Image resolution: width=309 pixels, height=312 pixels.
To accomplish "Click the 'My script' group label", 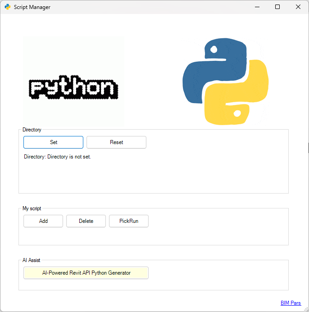I will tap(32, 208).
